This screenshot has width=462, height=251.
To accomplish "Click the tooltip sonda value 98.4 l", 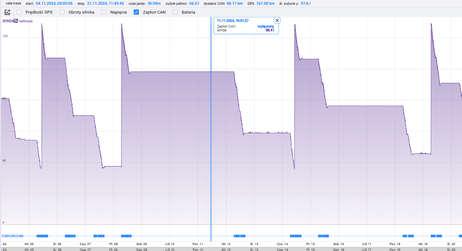I will [269, 30].
